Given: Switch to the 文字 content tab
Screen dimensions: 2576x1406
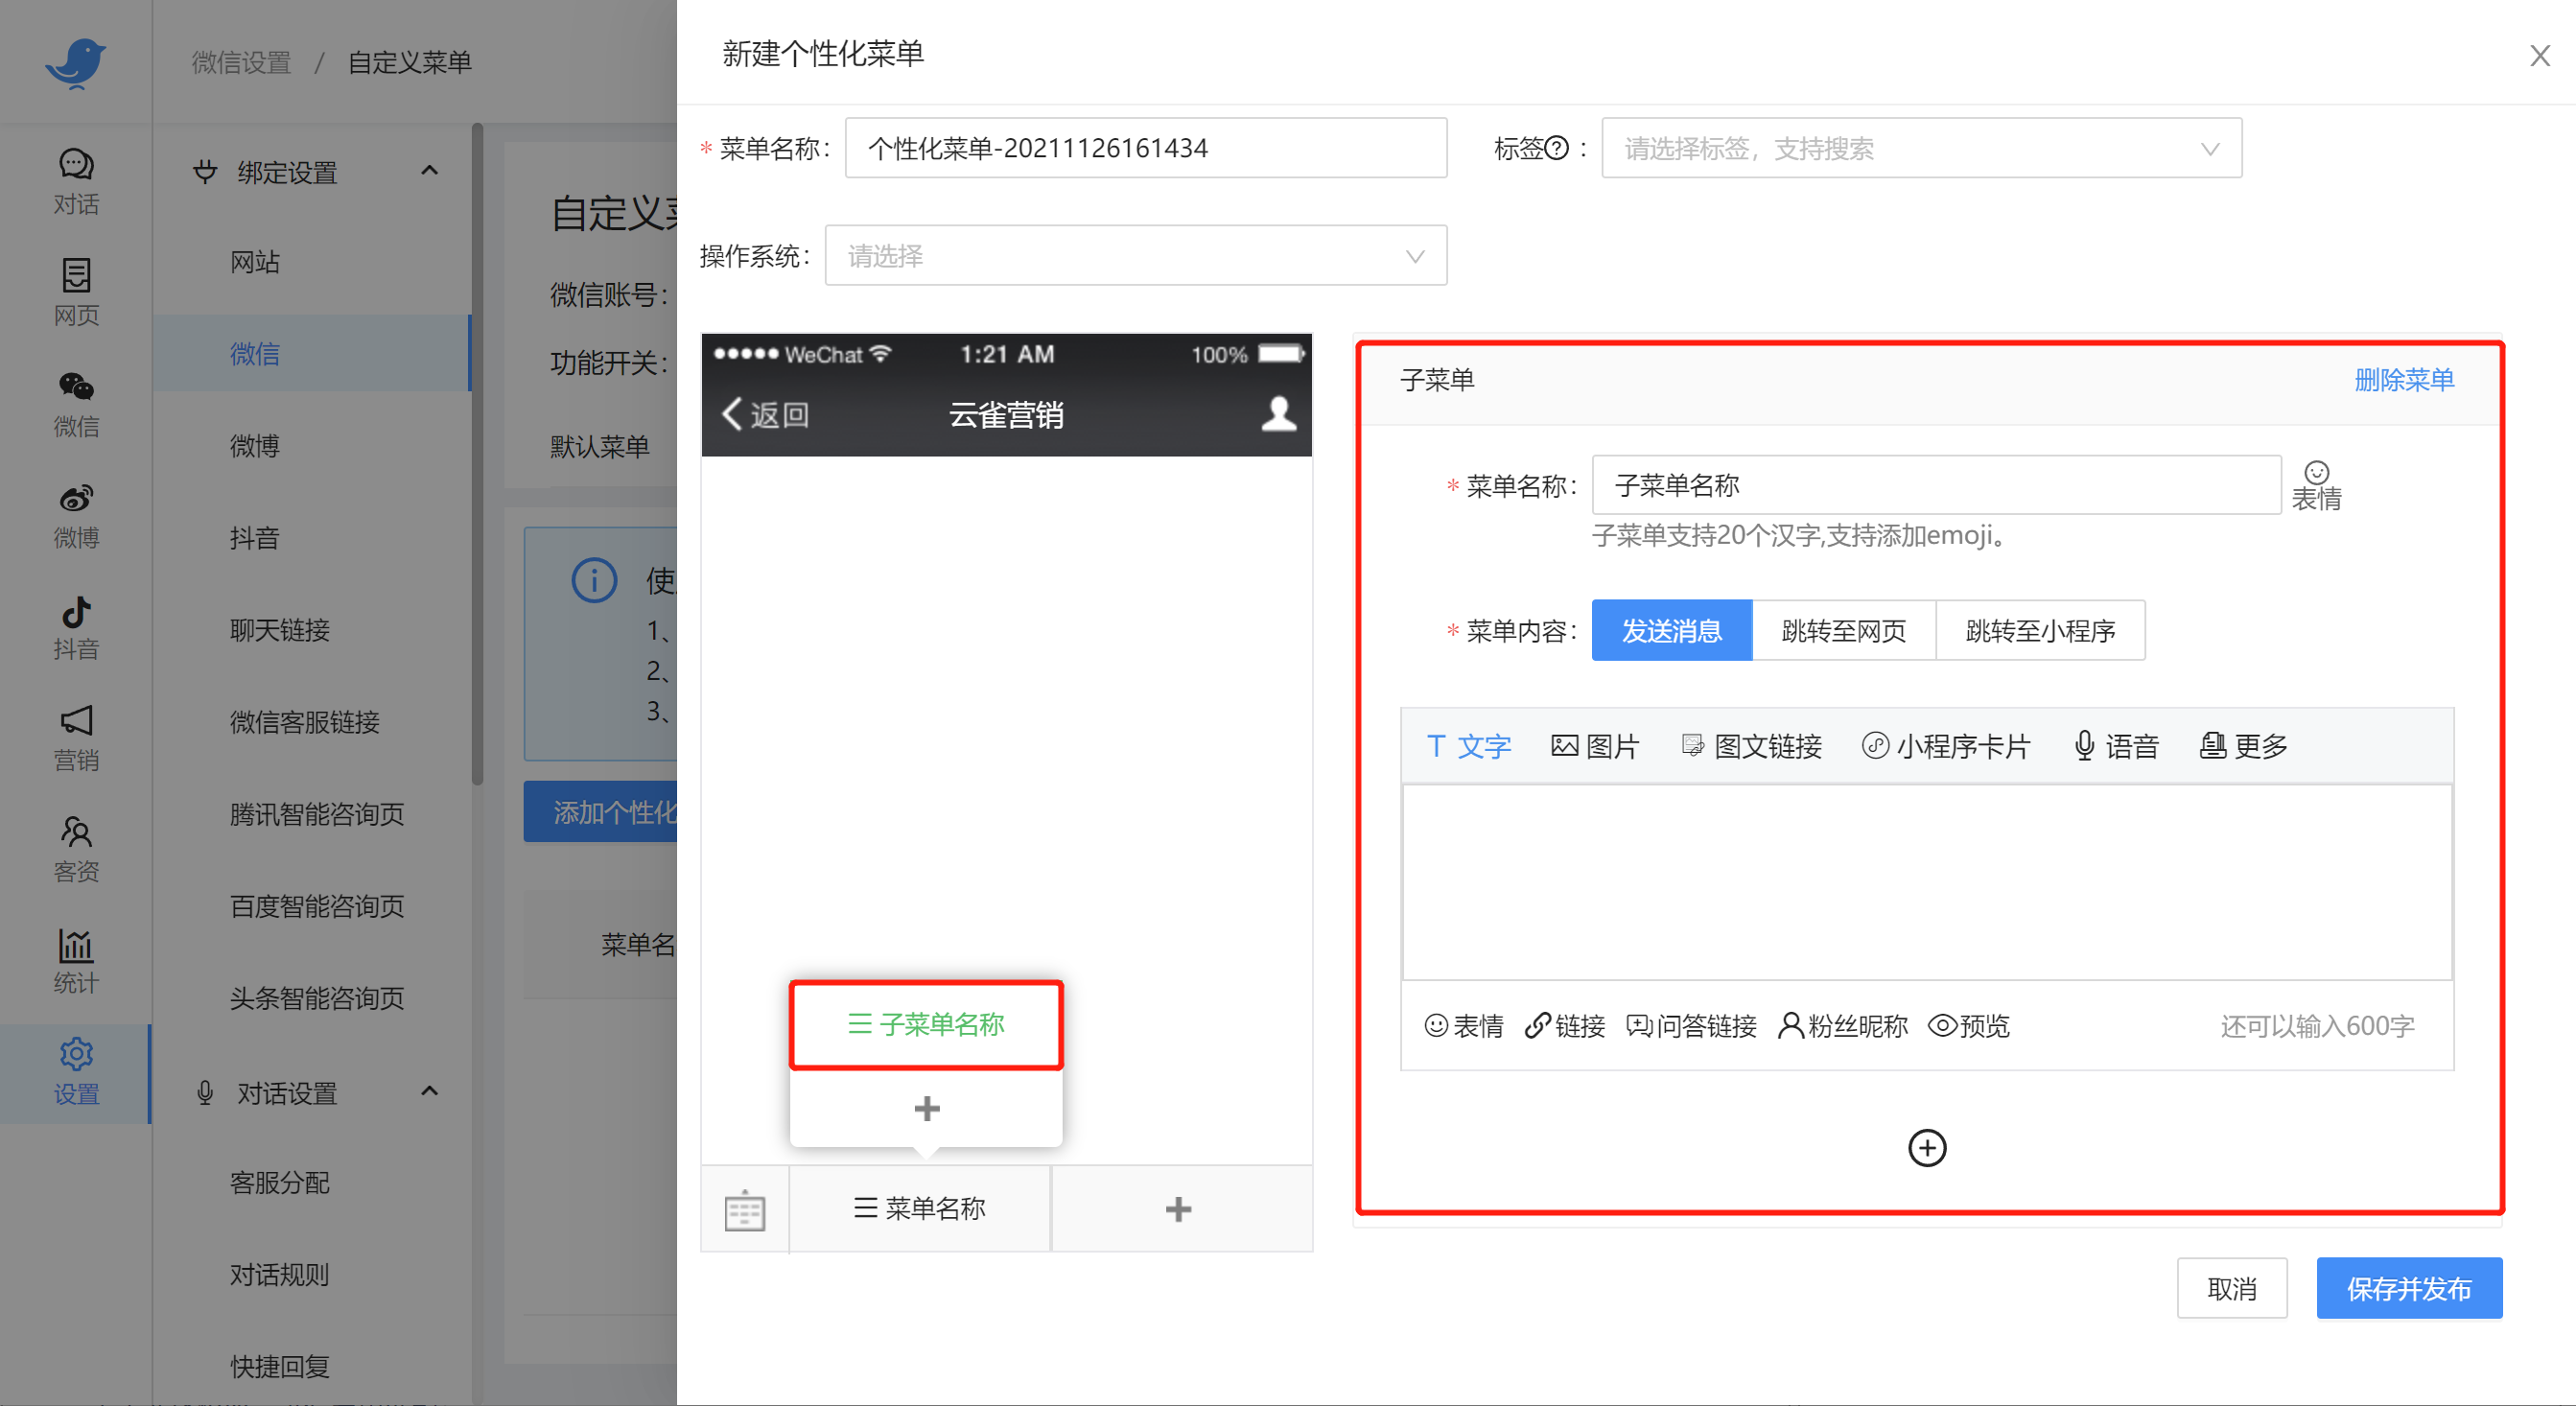Looking at the screenshot, I should pyautogui.click(x=1468, y=745).
